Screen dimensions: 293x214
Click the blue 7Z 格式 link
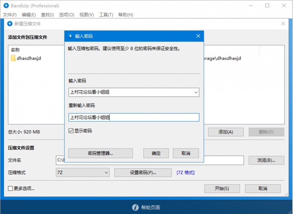click(x=185, y=172)
